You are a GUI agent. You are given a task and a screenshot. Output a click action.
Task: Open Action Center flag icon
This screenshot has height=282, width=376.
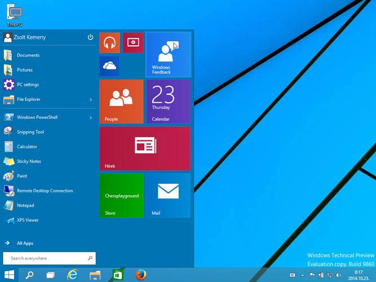click(312, 275)
